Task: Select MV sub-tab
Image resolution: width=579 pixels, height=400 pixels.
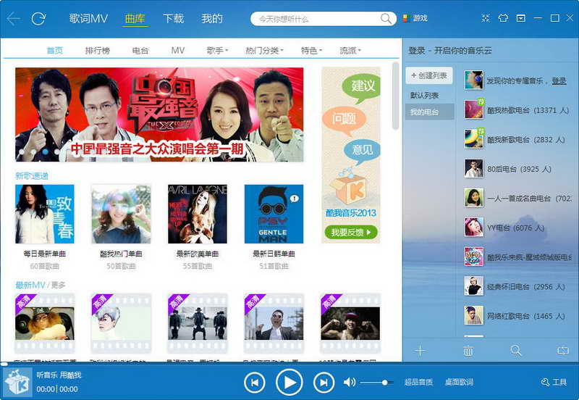Action: pos(177,51)
